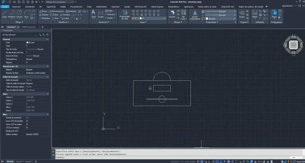Click the Tabla tool
Viewport: 305px width, 163px height.
[x=109, y=11]
